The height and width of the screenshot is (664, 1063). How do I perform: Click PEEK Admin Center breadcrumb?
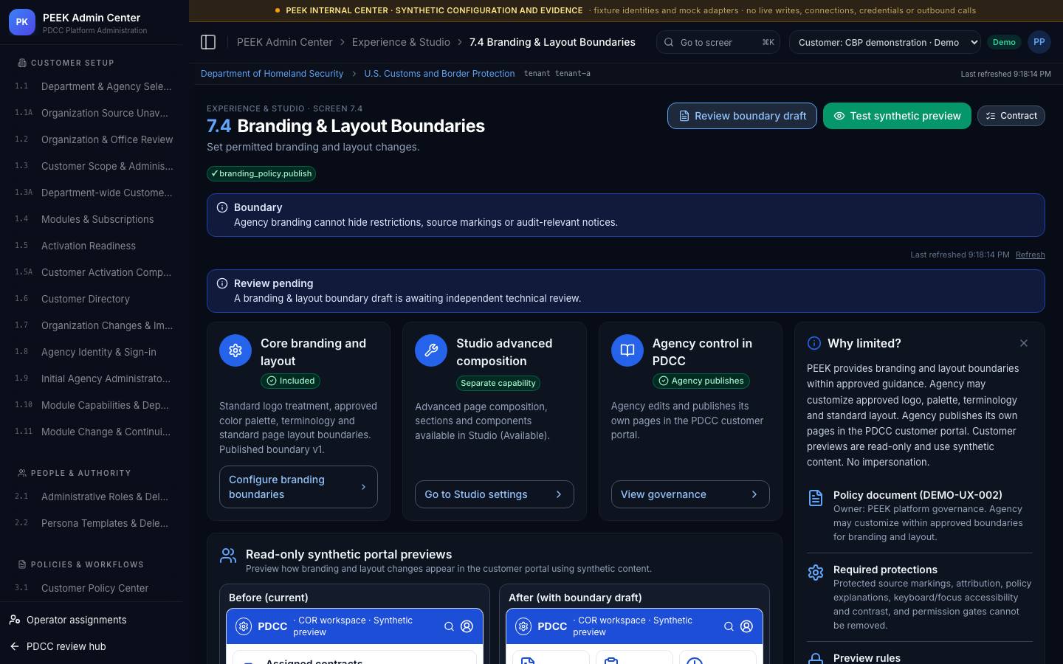point(284,42)
